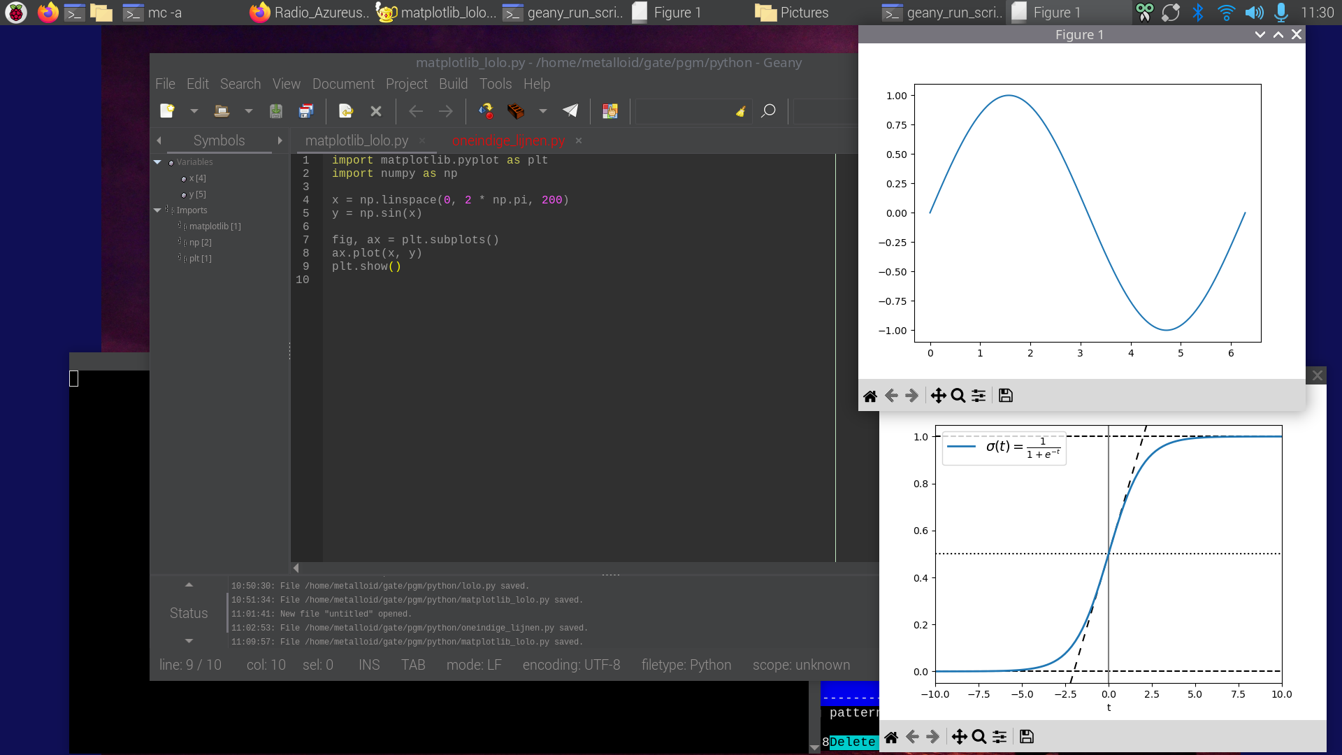
Task: Click the Compile icon in Geany toolbar
Action: click(486, 111)
